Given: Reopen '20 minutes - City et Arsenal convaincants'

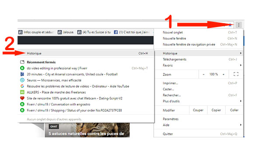Looking at the screenshot, I should [86, 74].
